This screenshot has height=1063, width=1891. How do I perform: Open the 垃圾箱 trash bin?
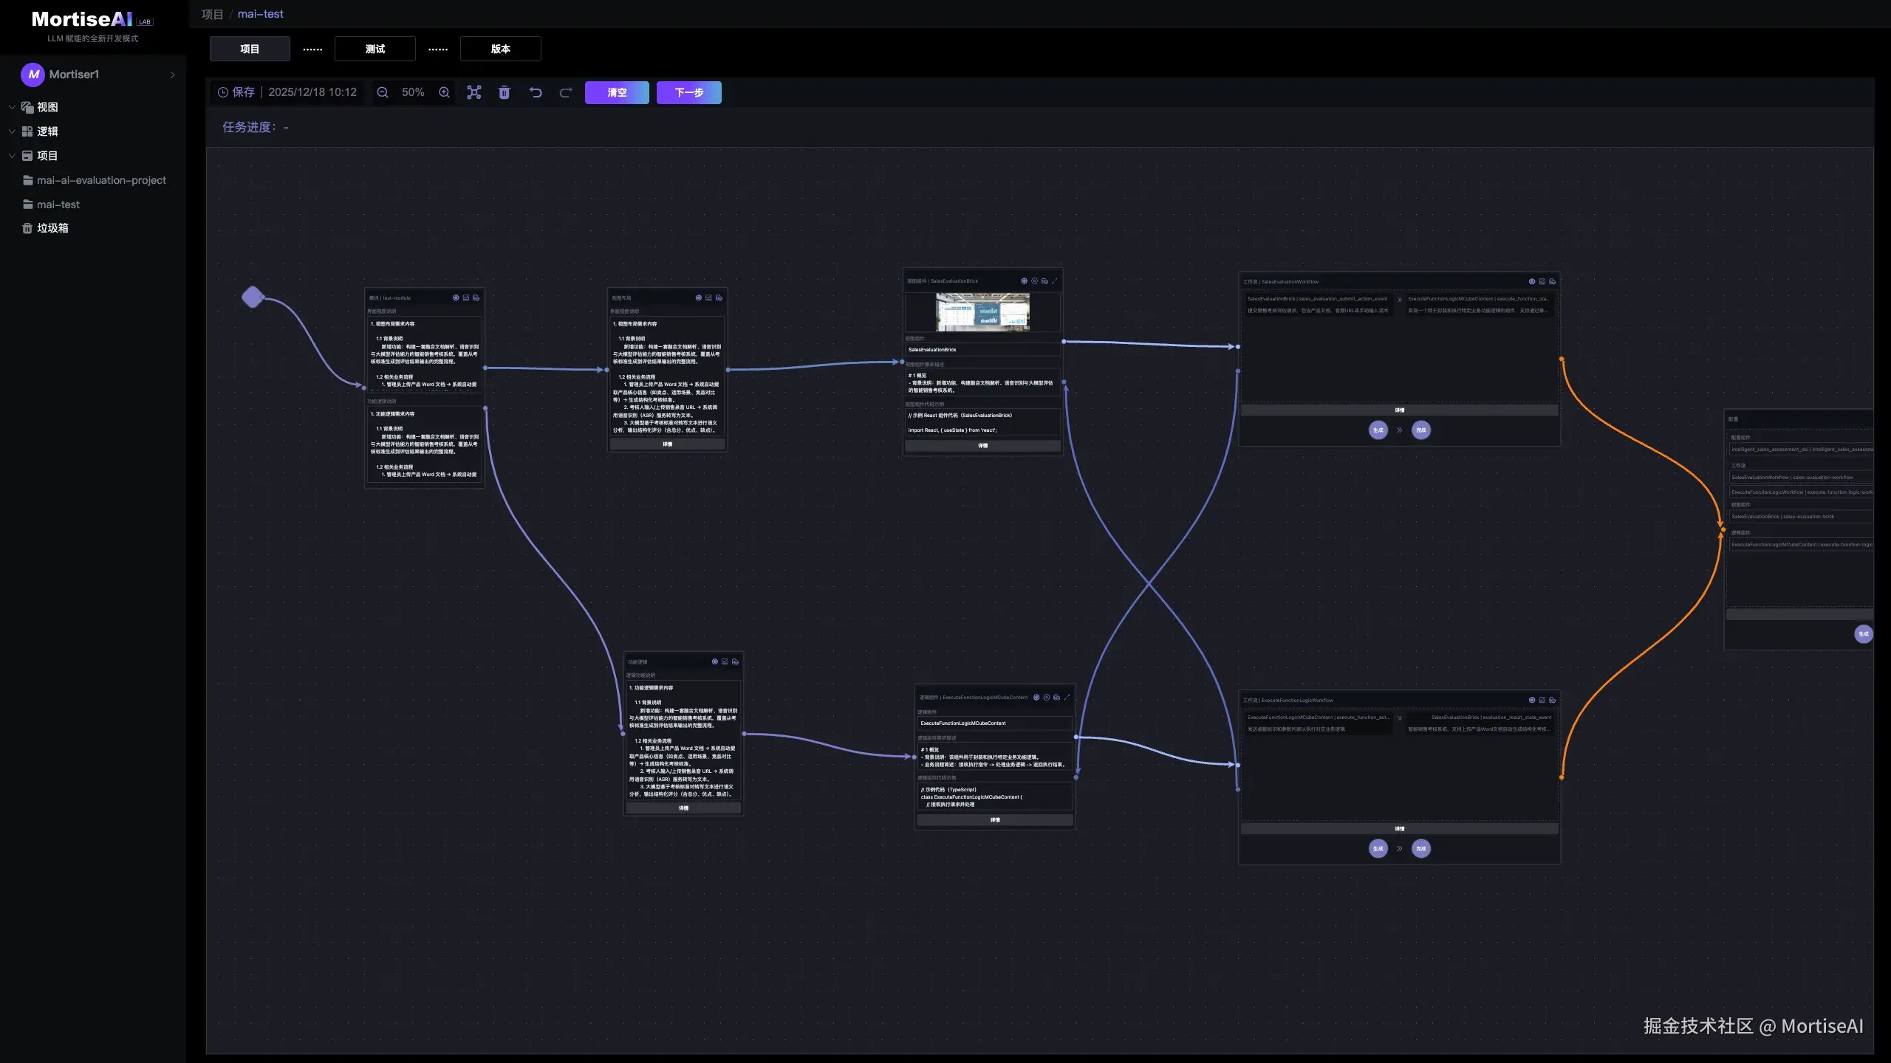(52, 228)
